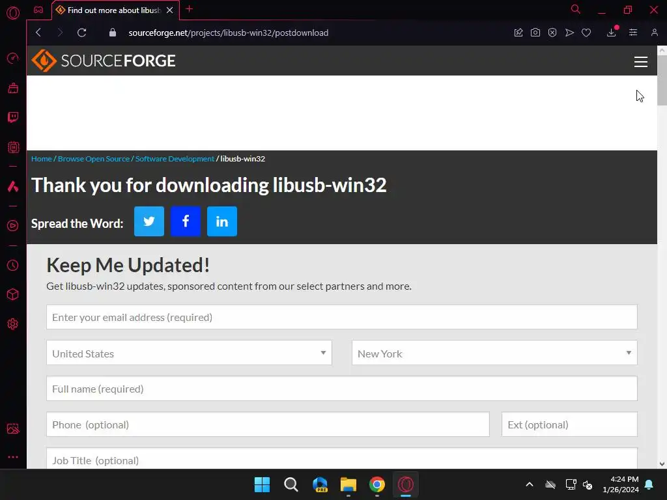The width and height of the screenshot is (667, 500).
Task: Click the Ext optional field
Action: [x=569, y=424]
